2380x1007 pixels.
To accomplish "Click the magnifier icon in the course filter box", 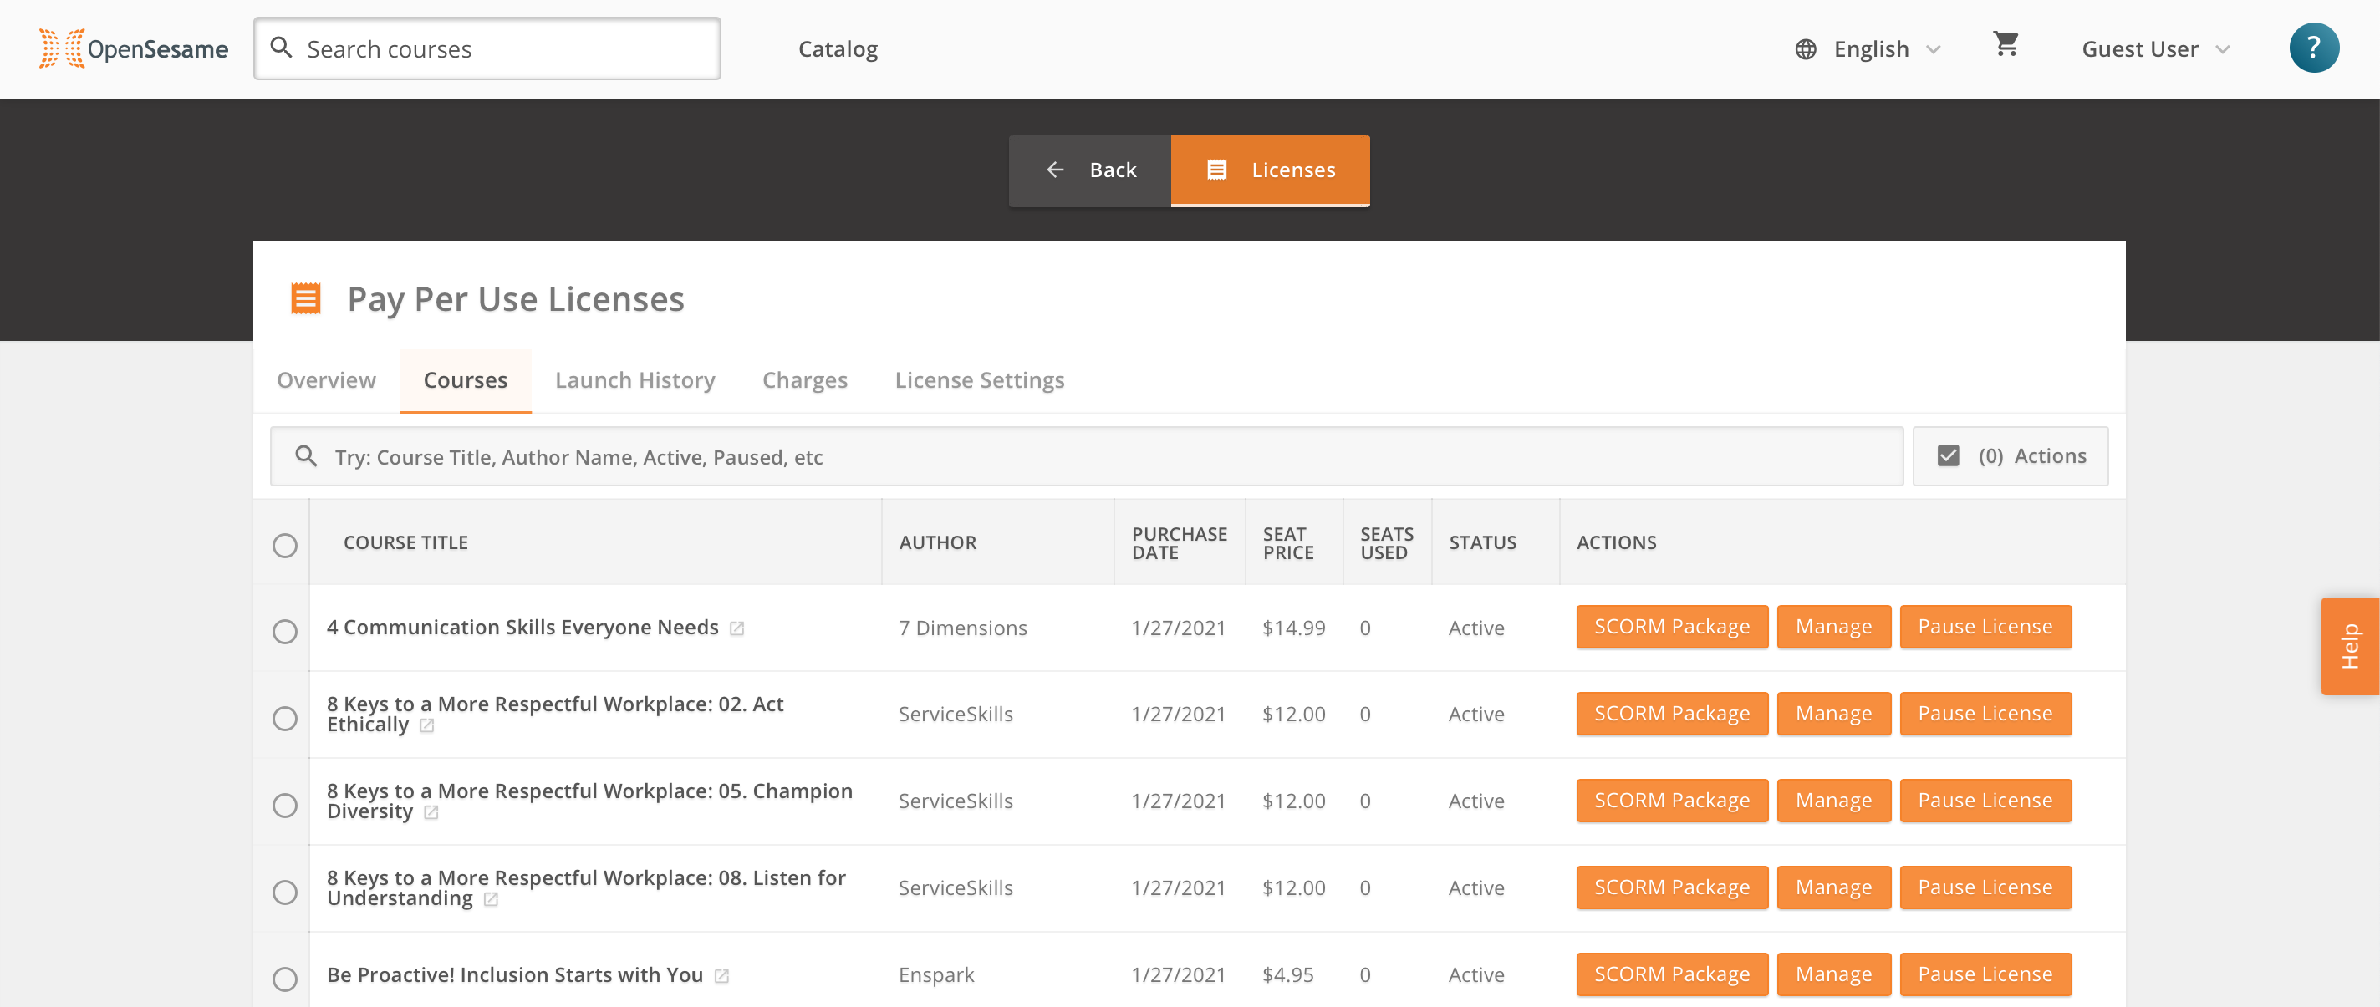I will pyautogui.click(x=306, y=456).
